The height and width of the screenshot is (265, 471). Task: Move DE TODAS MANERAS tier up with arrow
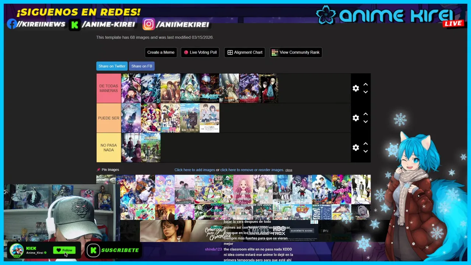point(365,85)
